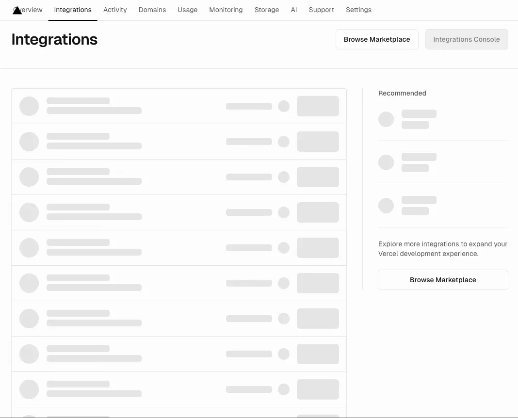Click Browse Marketplace under Recommended section
Screen dimensions: 518x418
point(443,280)
